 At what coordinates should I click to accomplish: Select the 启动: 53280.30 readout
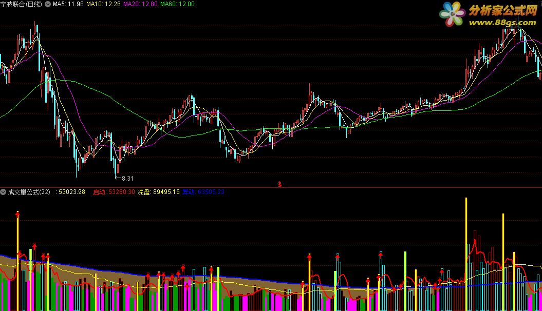coord(114,192)
